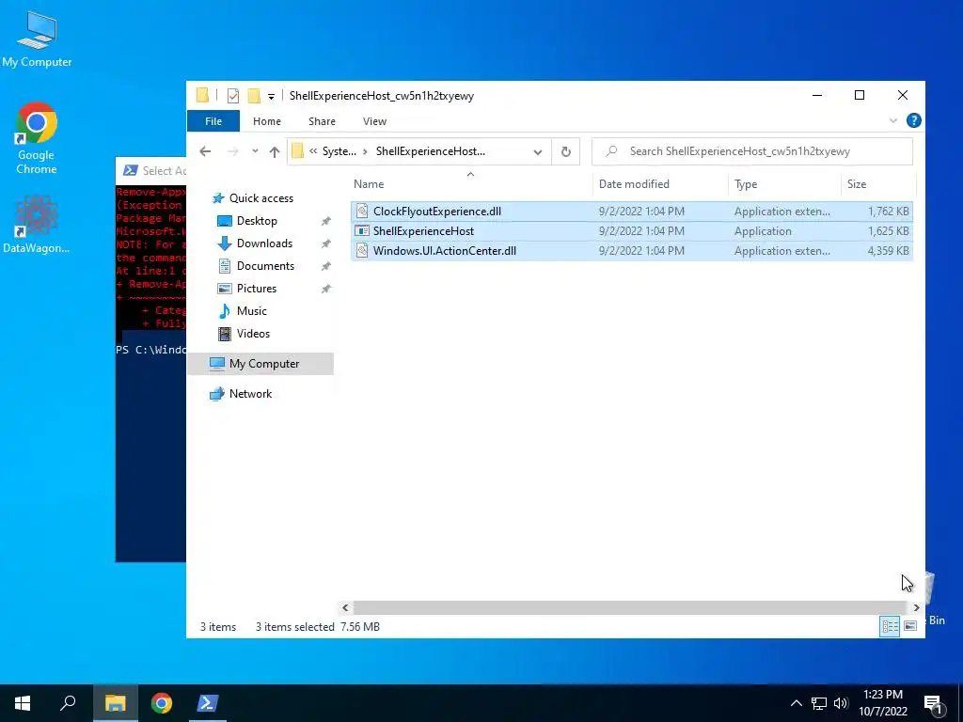This screenshot has width=963, height=722.
Task: Click the Forward navigation arrow
Action: [x=233, y=151]
